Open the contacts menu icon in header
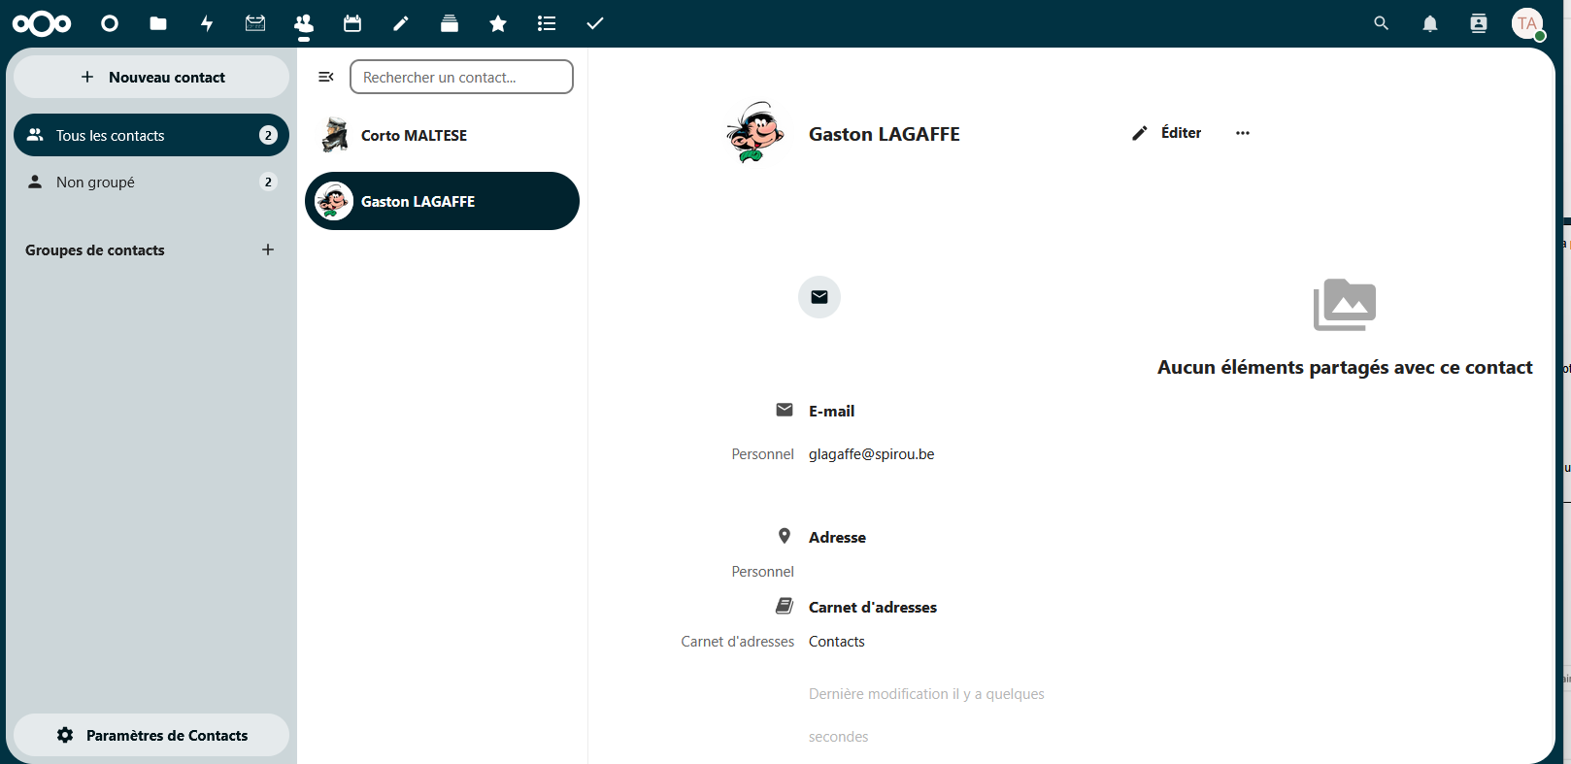 (x=1479, y=23)
